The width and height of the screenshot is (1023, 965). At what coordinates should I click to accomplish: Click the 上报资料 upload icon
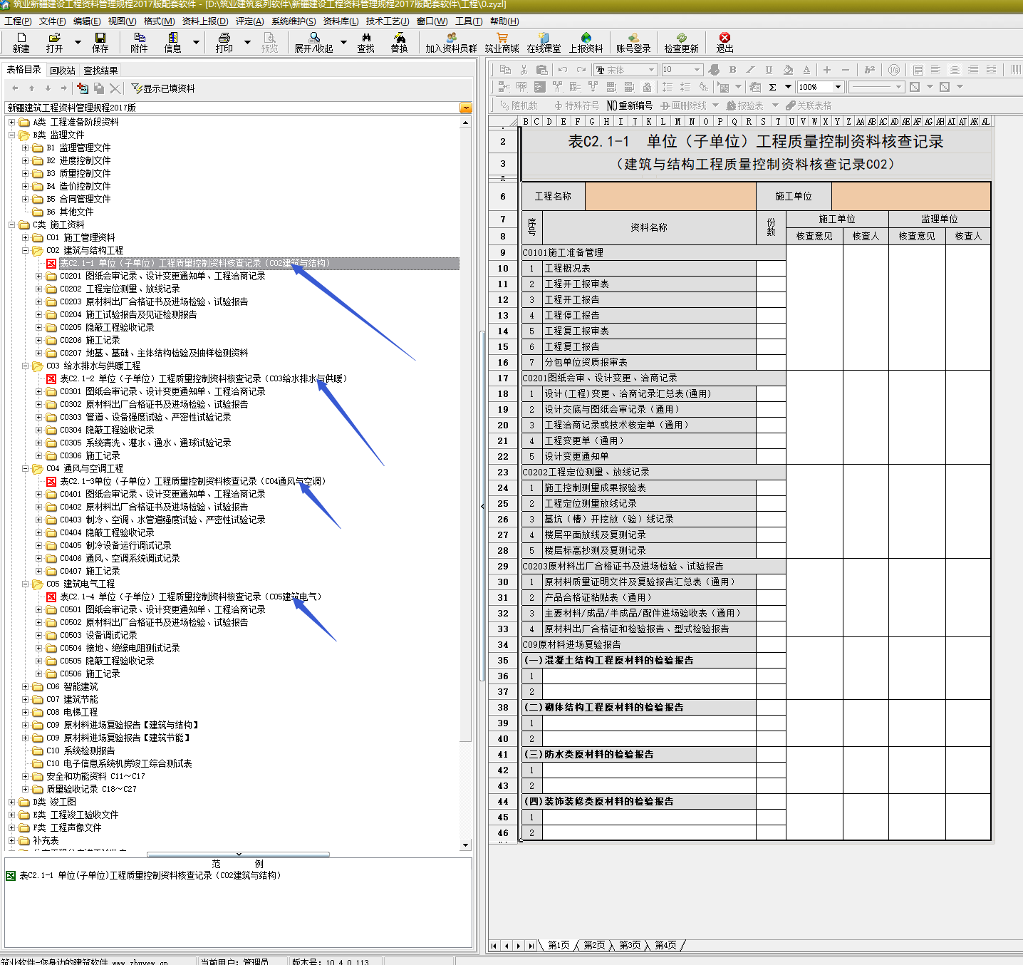tap(586, 42)
